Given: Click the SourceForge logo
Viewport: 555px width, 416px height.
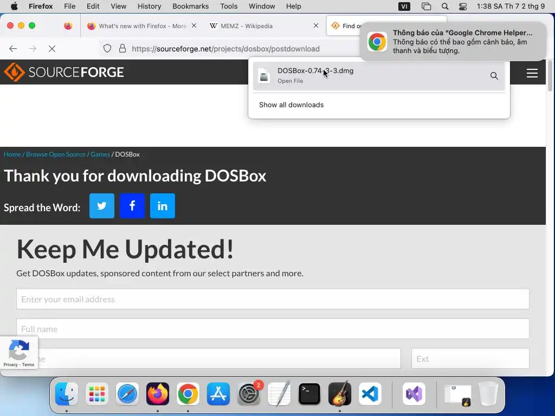Looking at the screenshot, I should tap(64, 72).
